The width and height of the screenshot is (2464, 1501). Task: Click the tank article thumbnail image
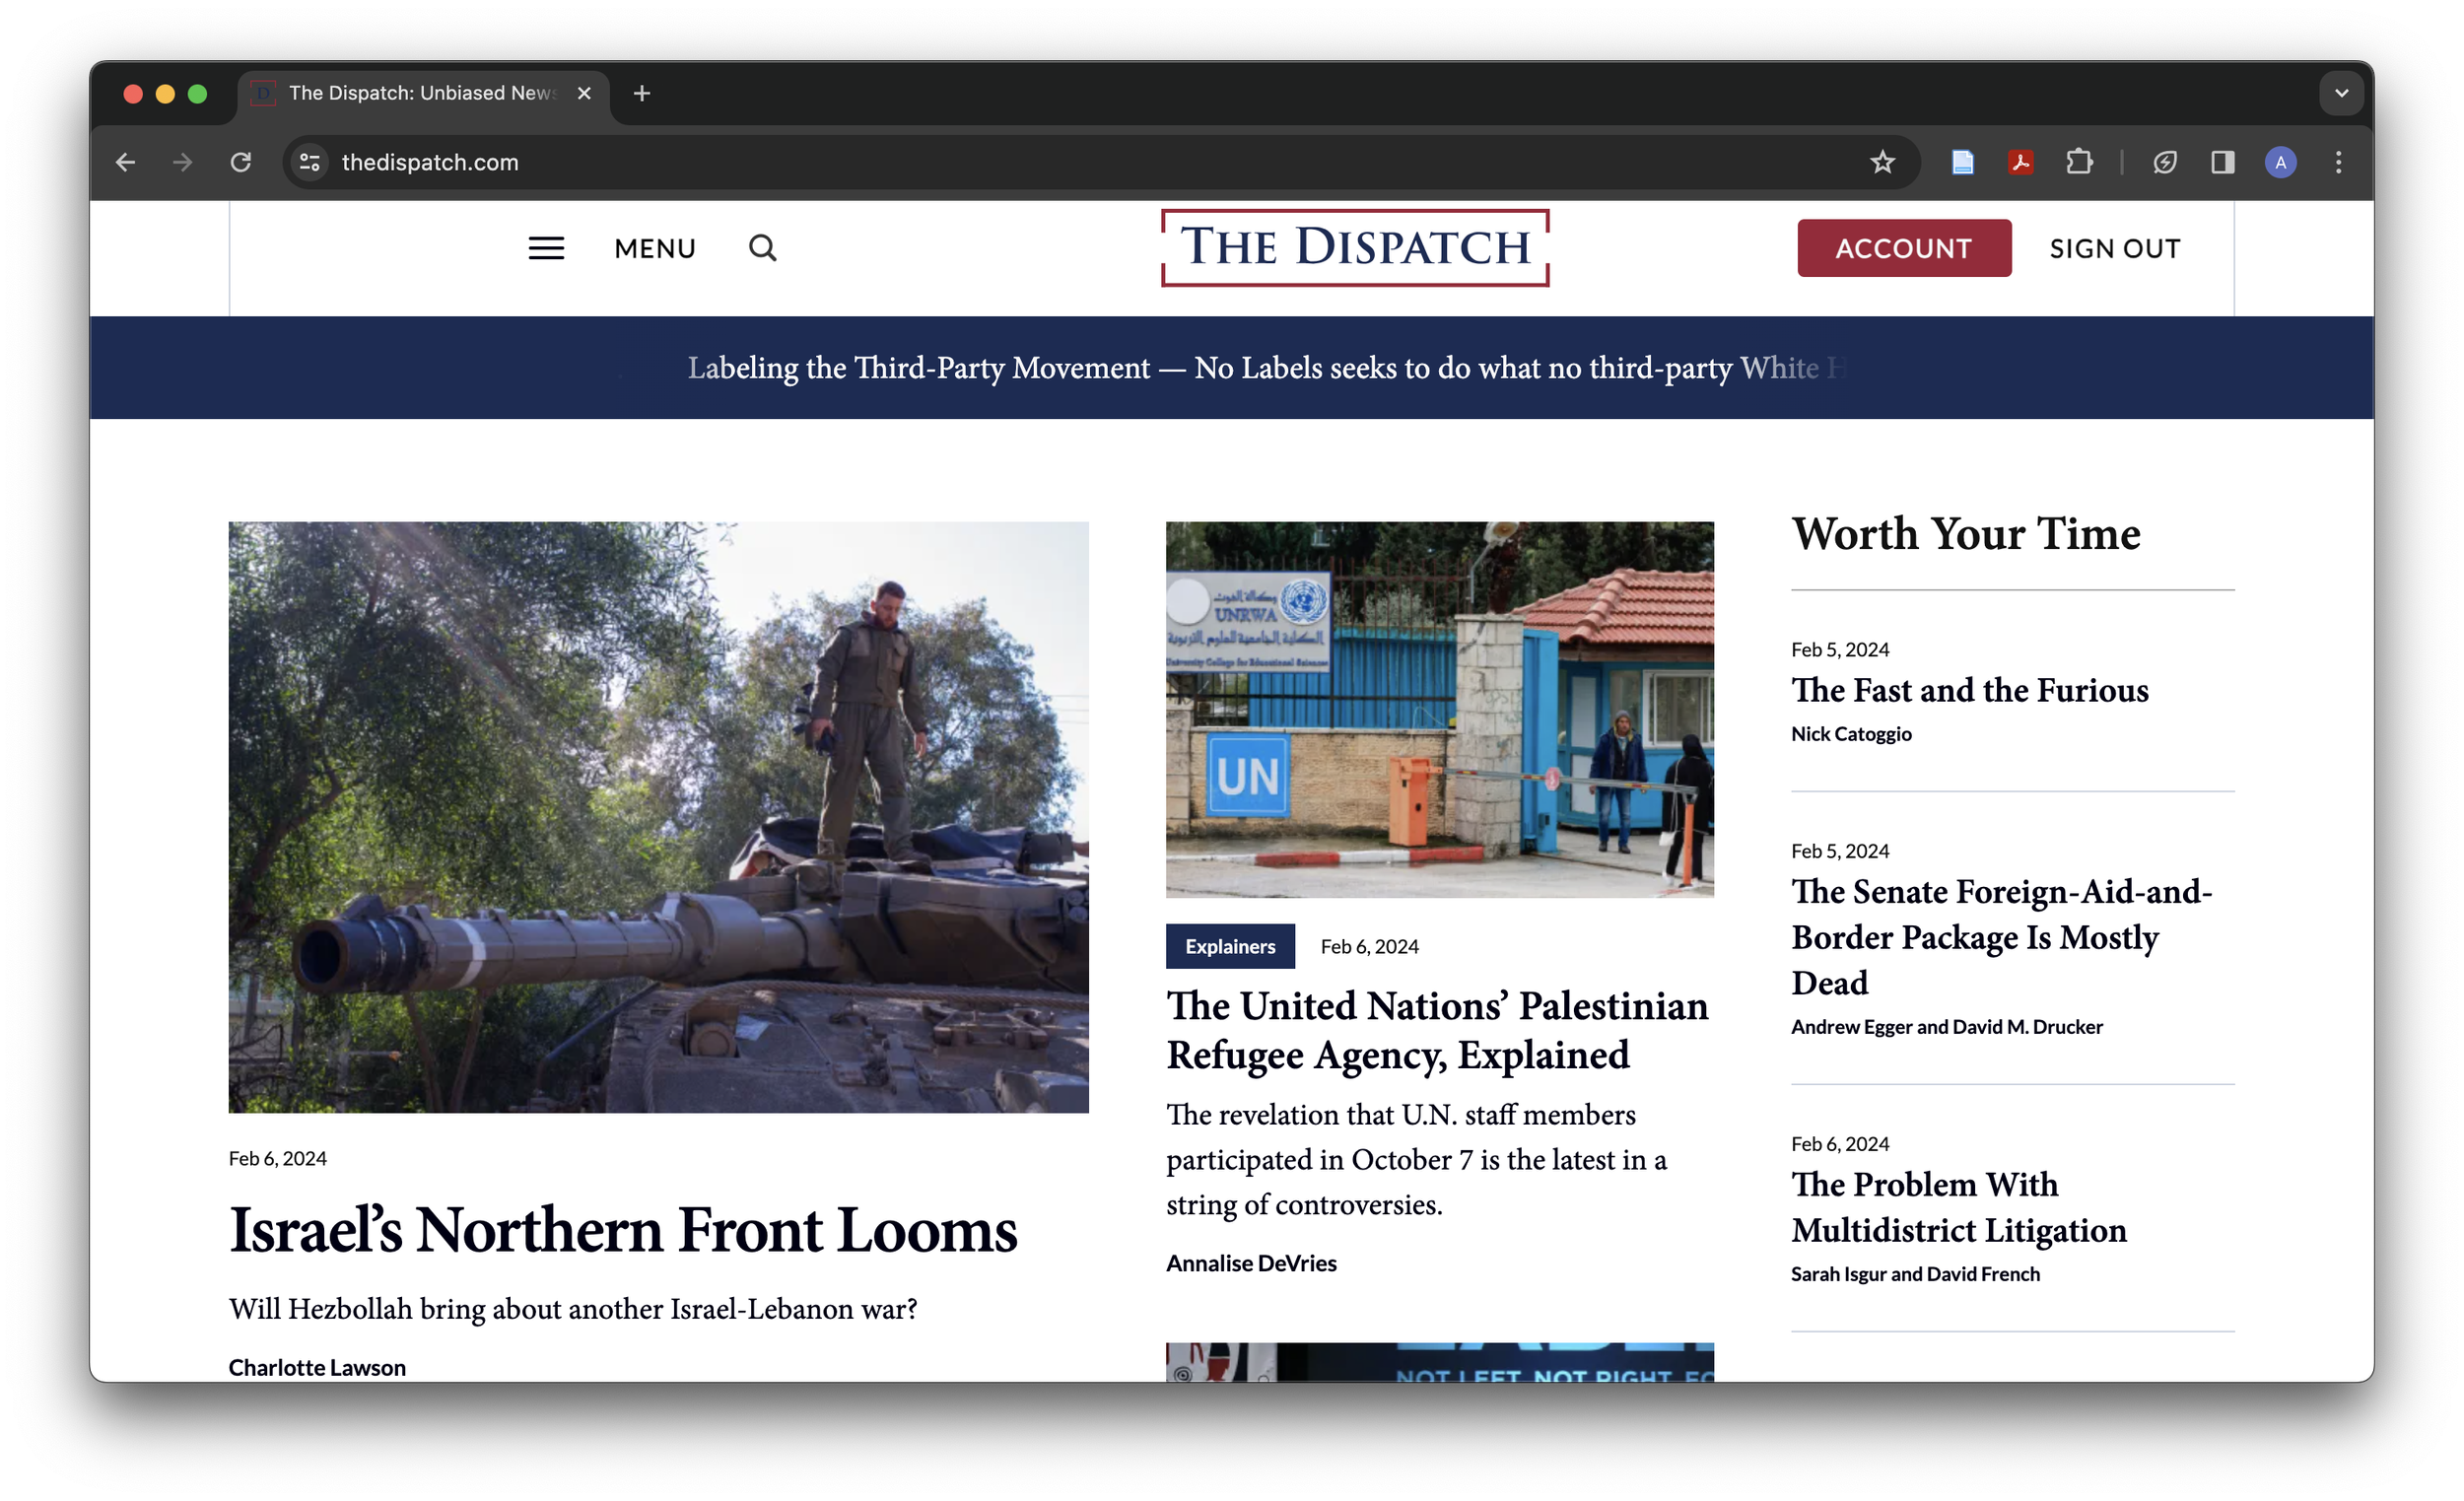[x=658, y=816]
